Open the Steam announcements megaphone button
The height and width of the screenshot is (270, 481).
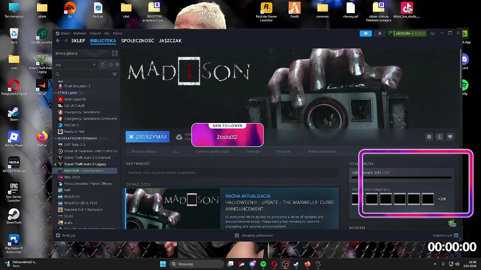(366, 33)
